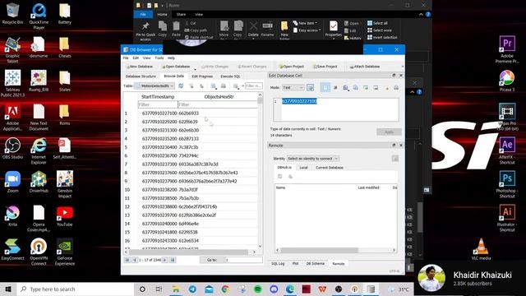Click the StartTimestamp column header
The width and height of the screenshot is (526, 296).
click(158, 97)
